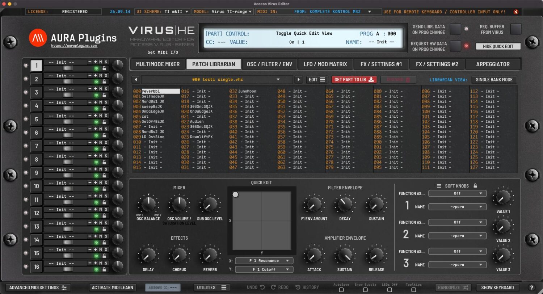This screenshot has width=543, height=294.
Task: Mute part 5 with M button
Action: point(101,115)
